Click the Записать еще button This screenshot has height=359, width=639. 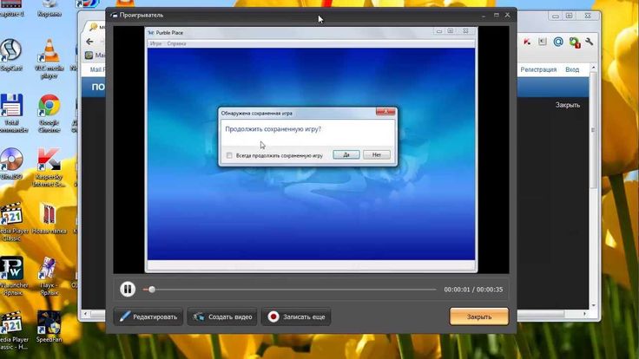296,317
